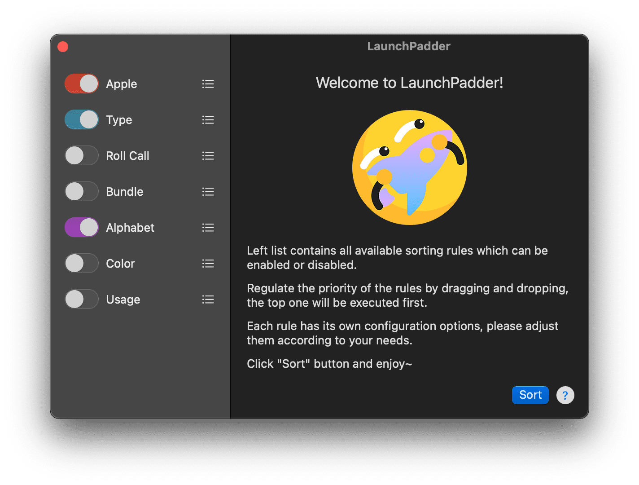Click the LaunchPadder rocket logo

[410, 168]
